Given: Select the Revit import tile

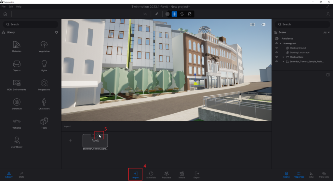Looking at the screenshot, I should [x=95, y=141].
